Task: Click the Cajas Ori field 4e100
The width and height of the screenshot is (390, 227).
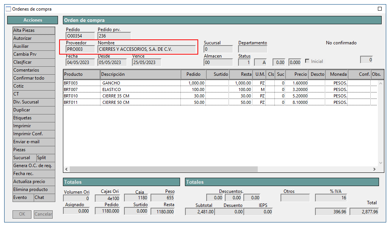Action: (108, 199)
